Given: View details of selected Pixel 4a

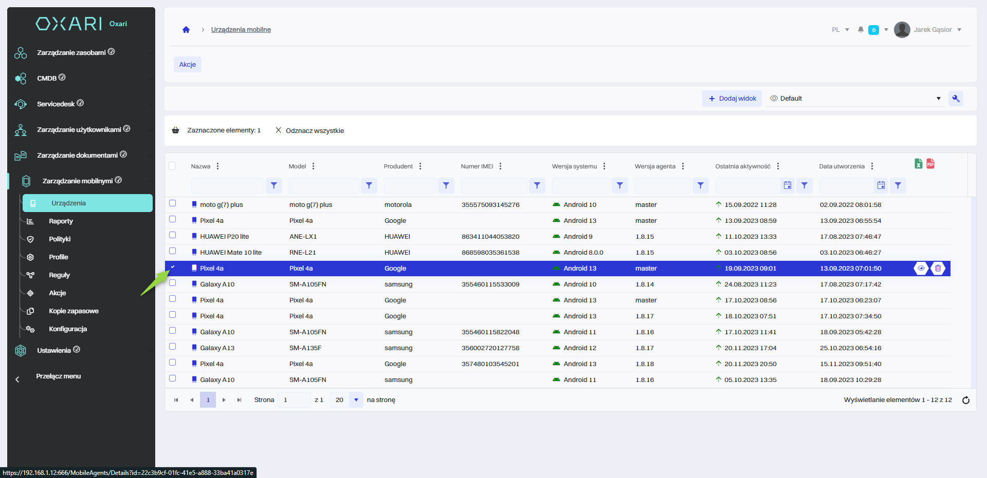Looking at the screenshot, I should [921, 268].
